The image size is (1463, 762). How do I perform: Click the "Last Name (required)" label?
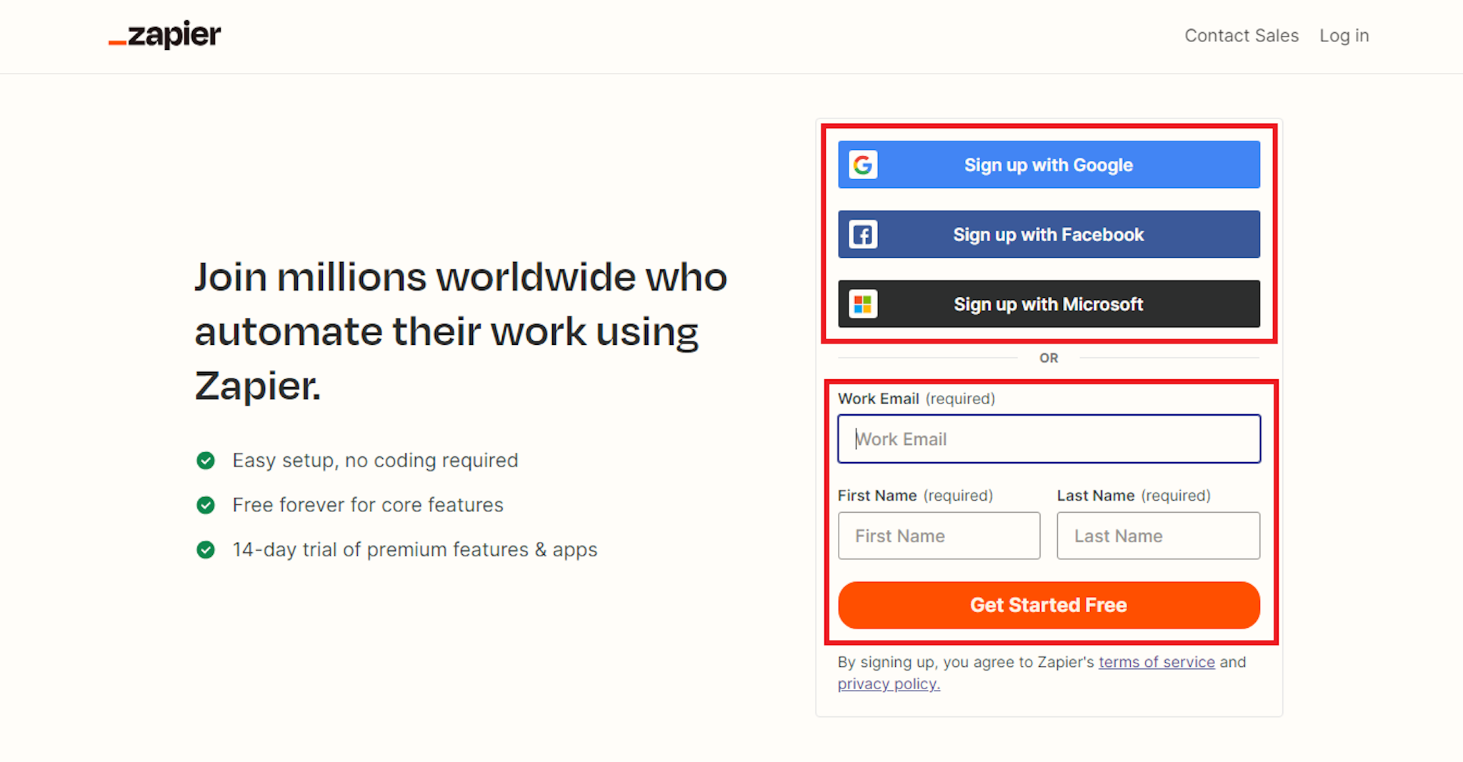pyautogui.click(x=1134, y=496)
